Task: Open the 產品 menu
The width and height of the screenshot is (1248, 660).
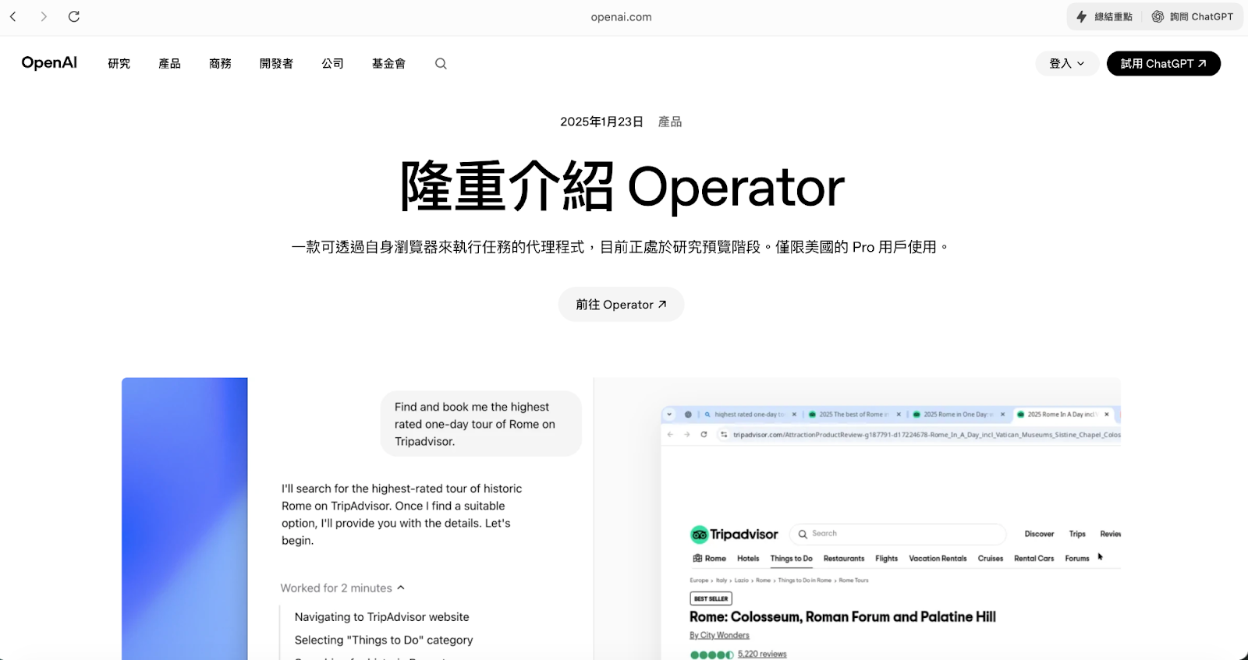Action: [x=169, y=64]
